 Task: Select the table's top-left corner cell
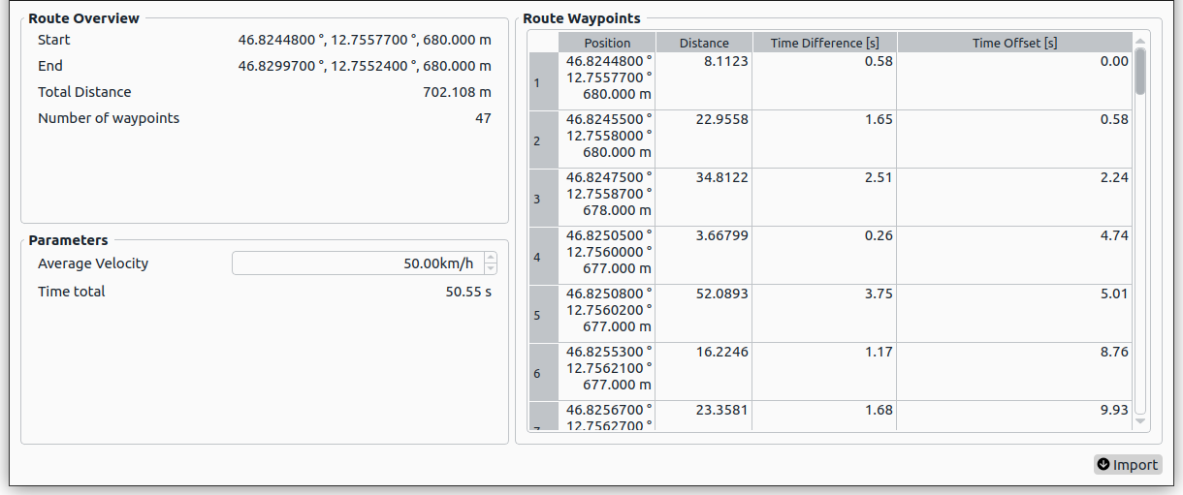(543, 43)
